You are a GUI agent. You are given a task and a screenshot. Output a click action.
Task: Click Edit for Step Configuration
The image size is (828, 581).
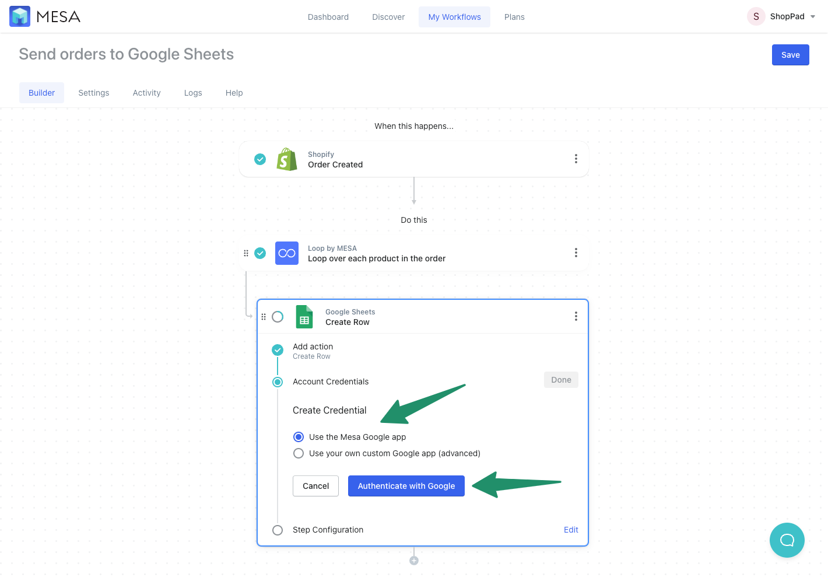pos(571,530)
